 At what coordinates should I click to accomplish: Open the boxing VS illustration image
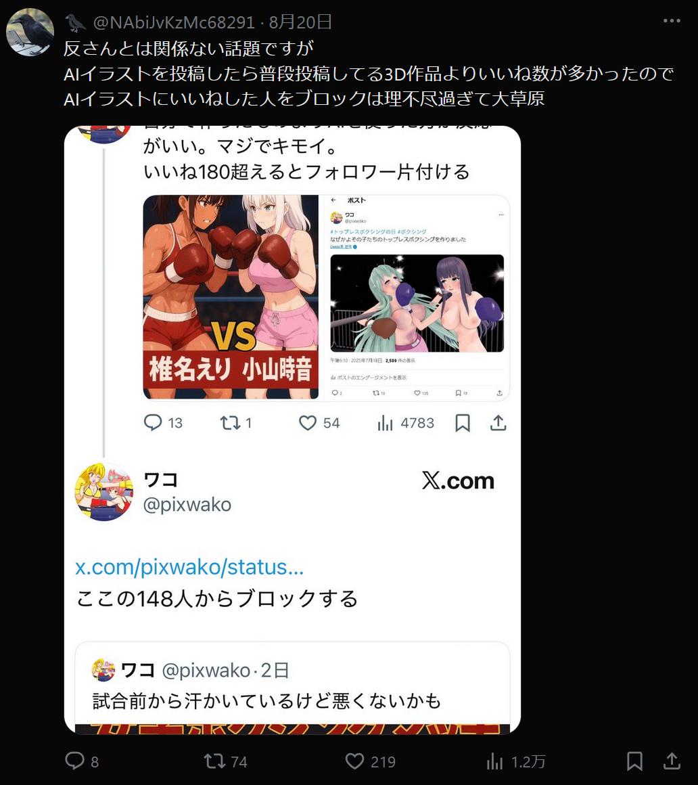[231, 297]
